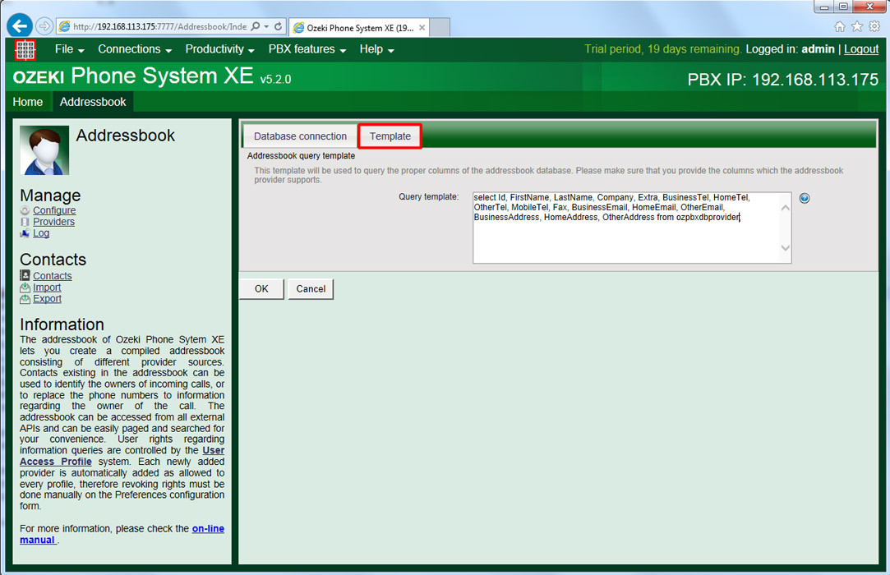Click the "Addressbook query template" heading

[301, 156]
